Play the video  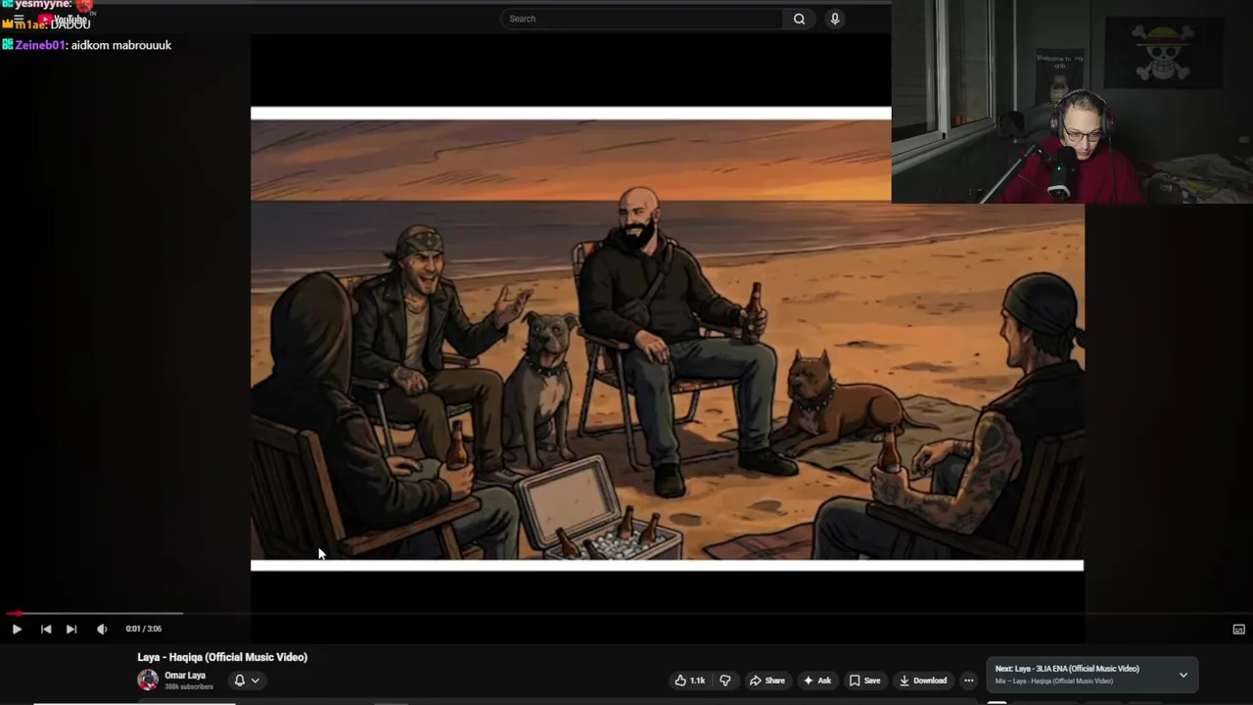tap(17, 629)
